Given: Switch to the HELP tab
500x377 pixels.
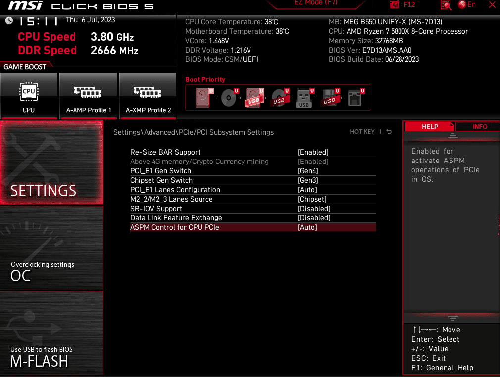Looking at the screenshot, I should [430, 126].
